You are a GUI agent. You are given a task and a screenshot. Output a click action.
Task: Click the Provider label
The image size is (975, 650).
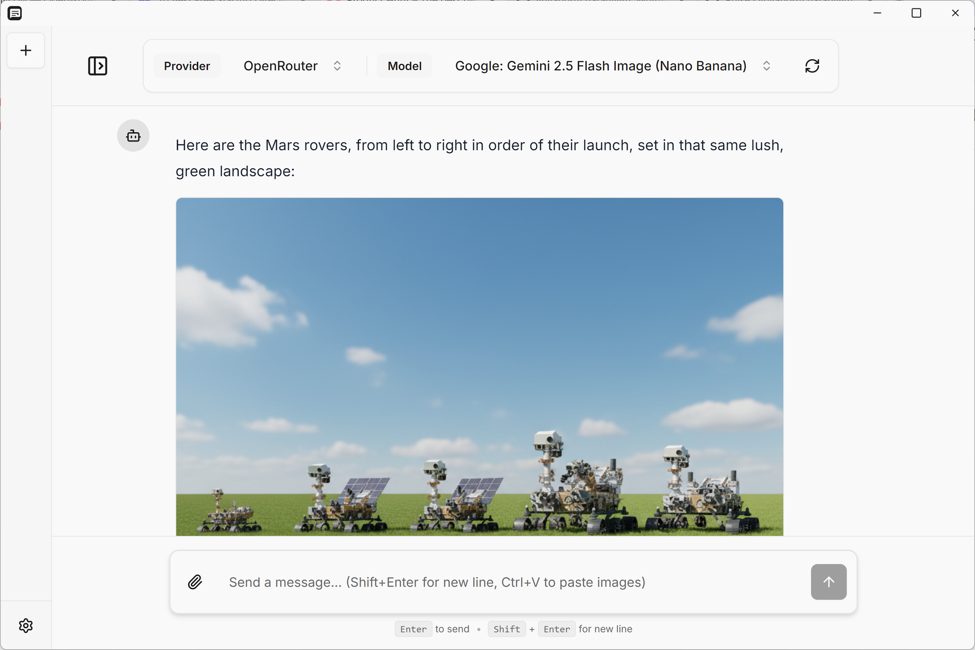point(187,66)
